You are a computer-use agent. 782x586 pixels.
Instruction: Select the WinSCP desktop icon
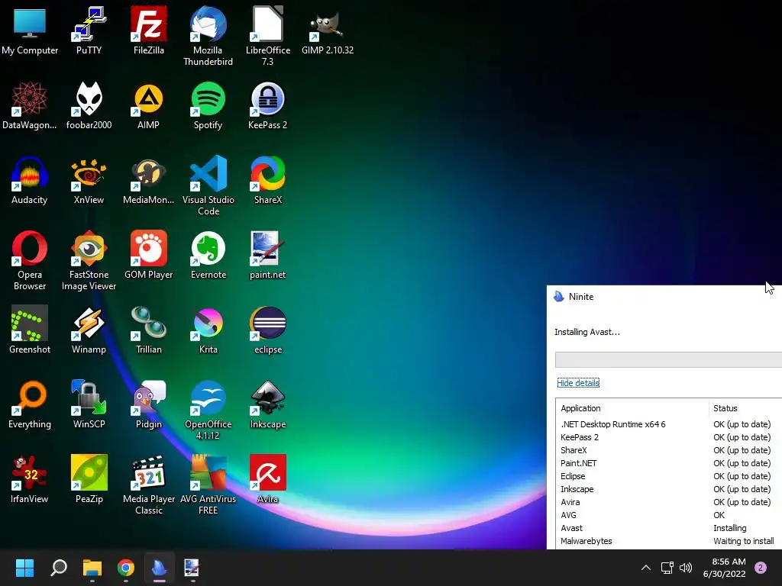[89, 404]
